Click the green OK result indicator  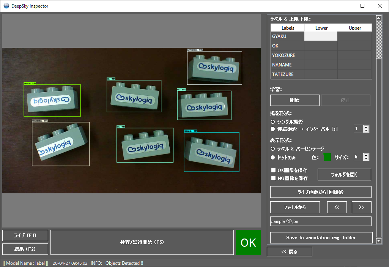(248, 242)
